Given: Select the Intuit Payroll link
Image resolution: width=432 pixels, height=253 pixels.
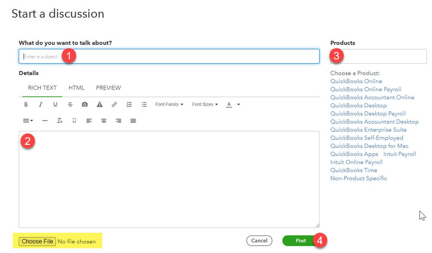Looking at the screenshot, I should [x=400, y=154].
